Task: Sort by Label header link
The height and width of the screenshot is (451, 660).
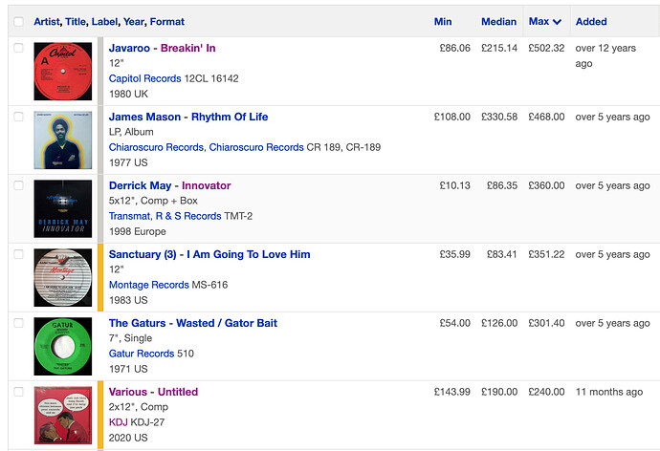Action: click(x=104, y=21)
